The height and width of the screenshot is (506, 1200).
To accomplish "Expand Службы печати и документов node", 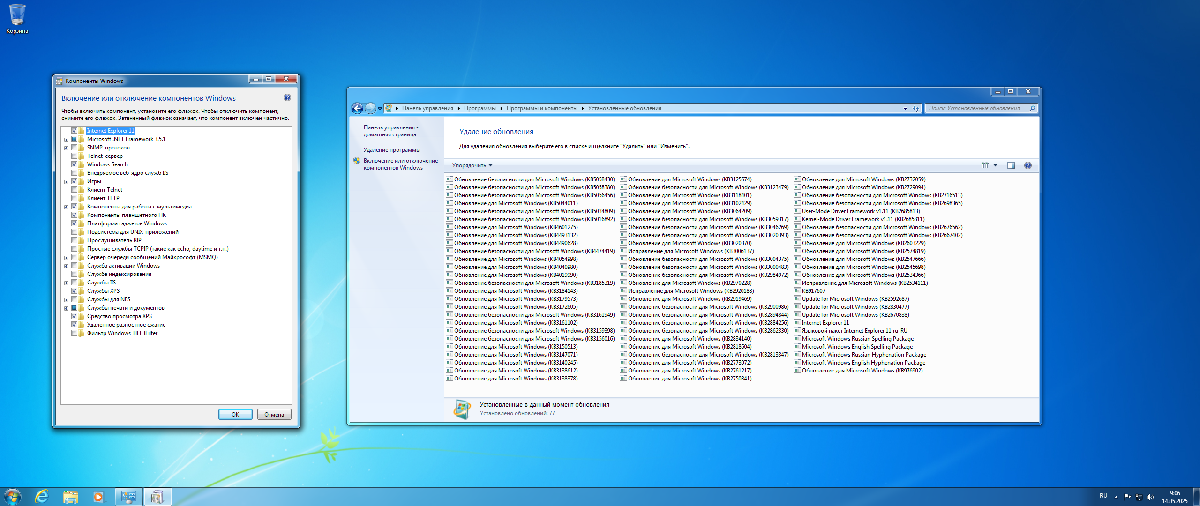I will point(66,308).
